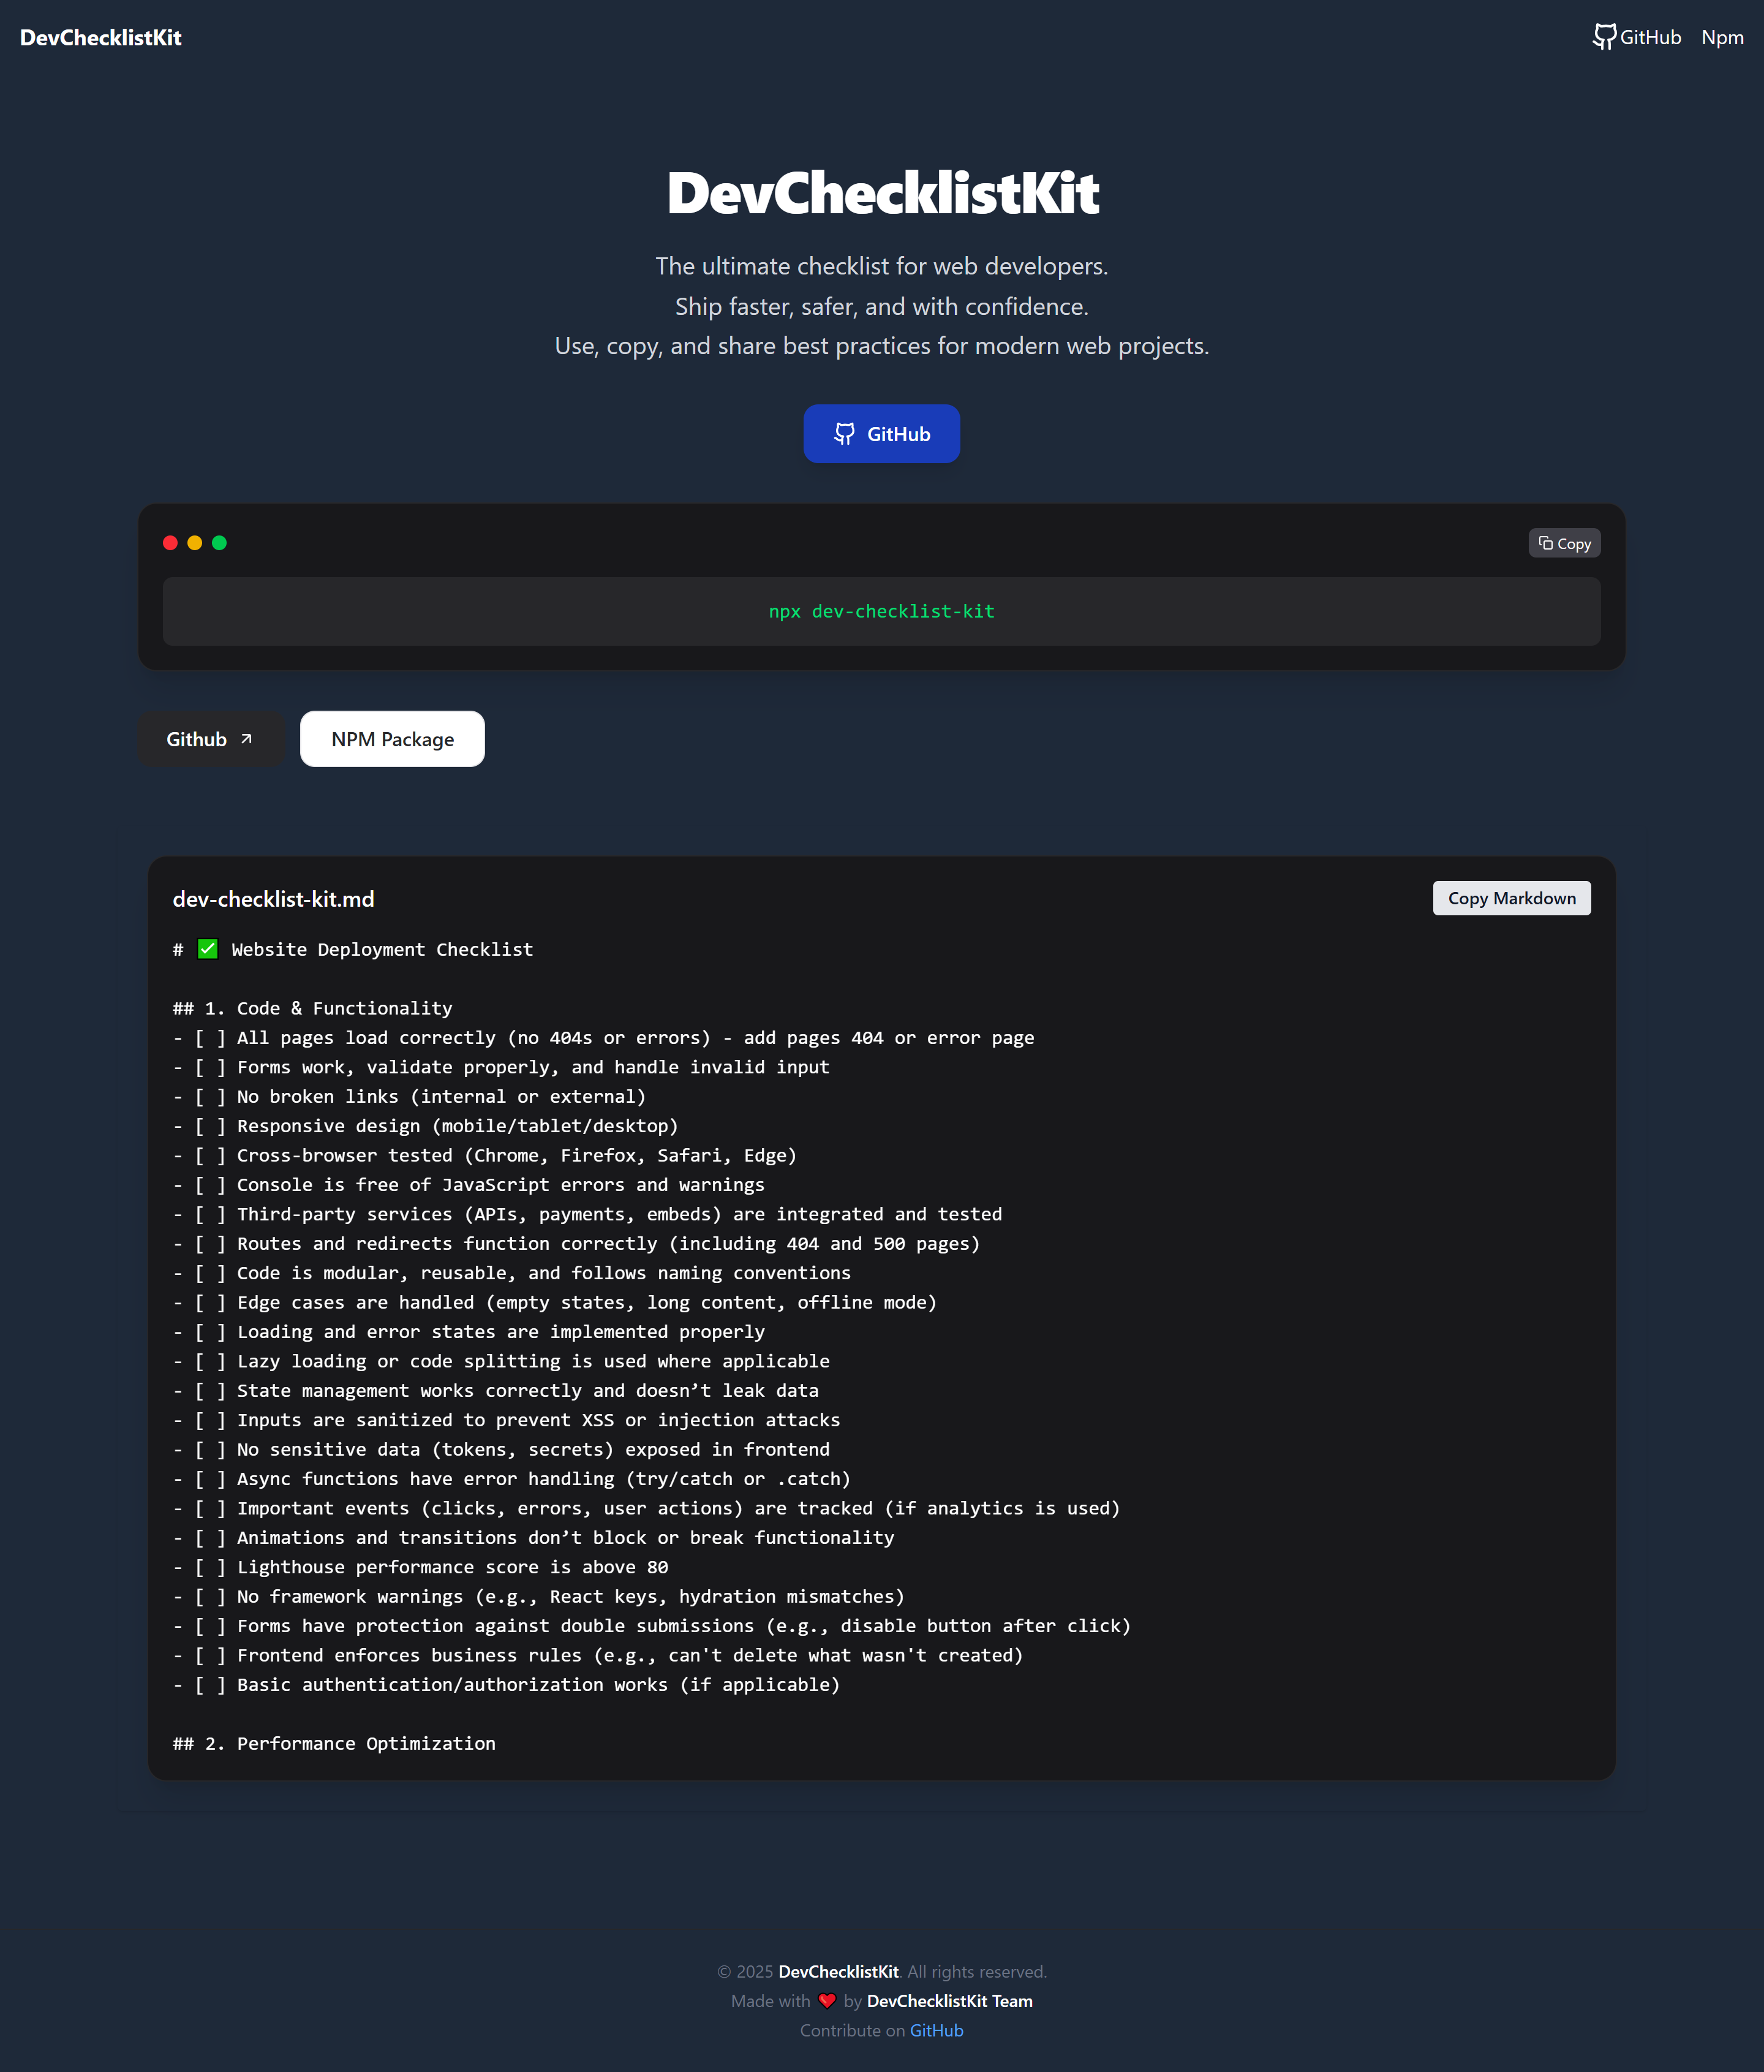Open the DevChecklistKit Team footer link
This screenshot has height=2072, width=1764.
pyautogui.click(x=949, y=2001)
